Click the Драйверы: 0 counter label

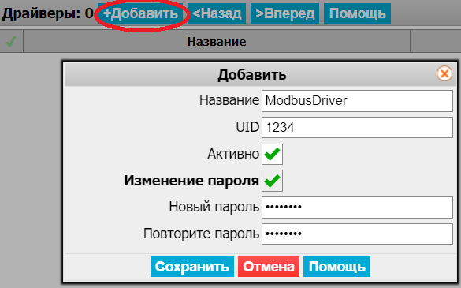pos(47,13)
